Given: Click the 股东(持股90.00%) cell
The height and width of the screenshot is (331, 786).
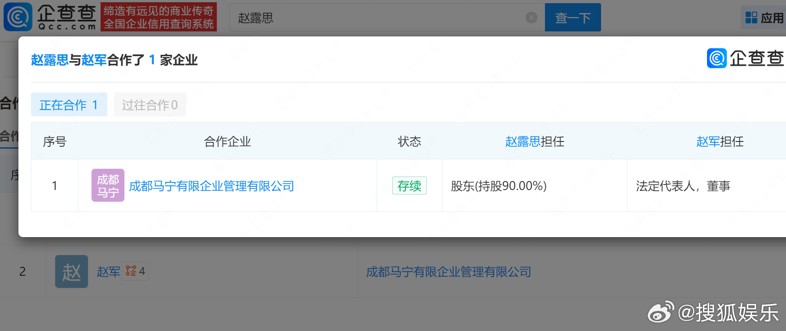Looking at the screenshot, I should [535, 185].
